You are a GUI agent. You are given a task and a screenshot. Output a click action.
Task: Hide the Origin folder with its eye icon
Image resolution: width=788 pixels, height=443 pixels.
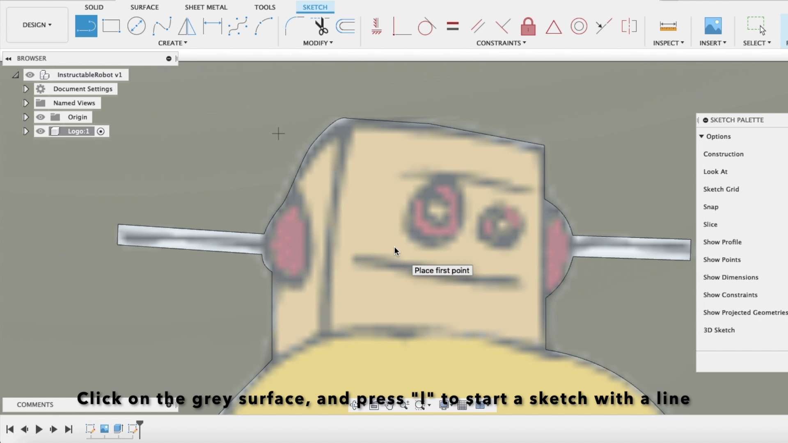click(40, 117)
